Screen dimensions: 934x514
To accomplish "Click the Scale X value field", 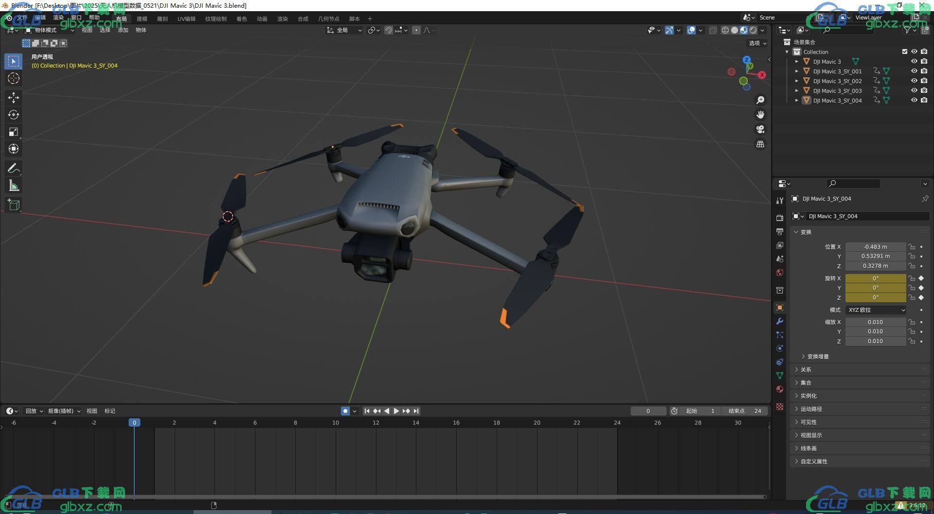I will tap(875, 322).
